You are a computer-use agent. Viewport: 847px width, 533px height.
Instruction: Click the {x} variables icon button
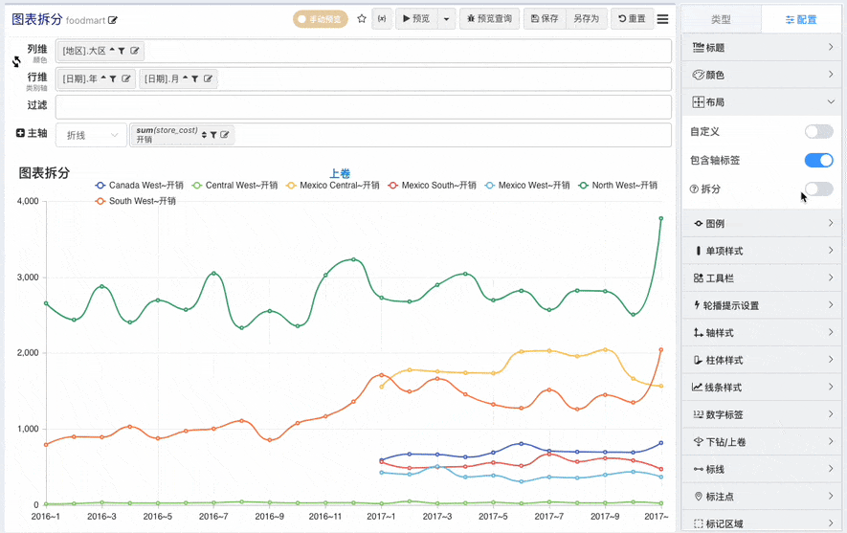click(382, 19)
